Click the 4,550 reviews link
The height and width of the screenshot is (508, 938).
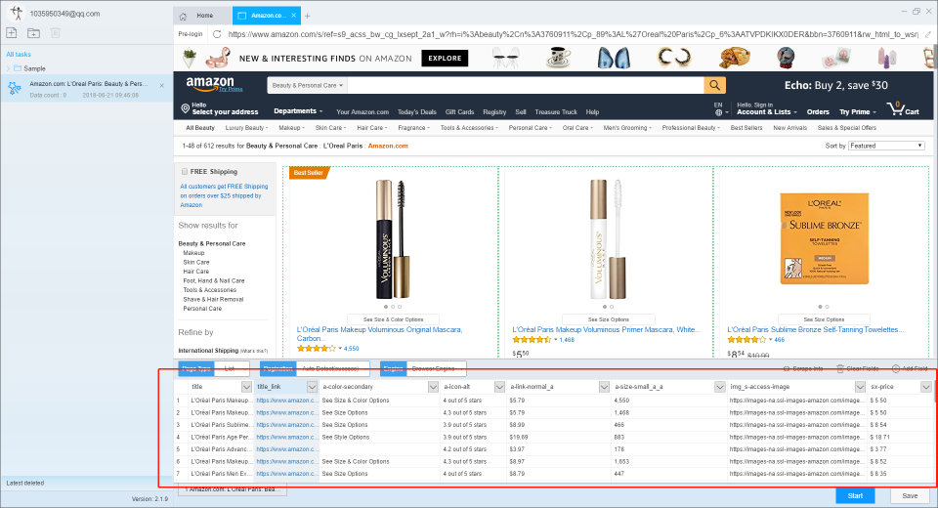[x=351, y=348]
